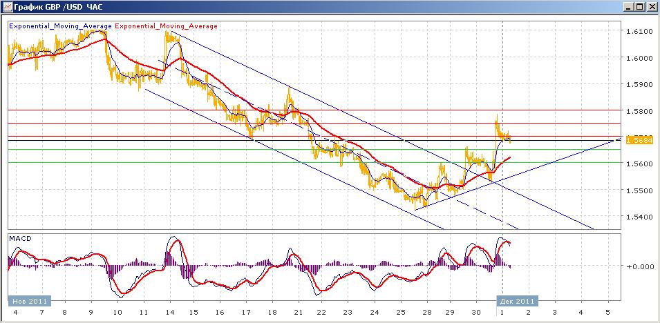Click the chart icon in the title bar
The width and height of the screenshot is (660, 323).
(x=8, y=6)
